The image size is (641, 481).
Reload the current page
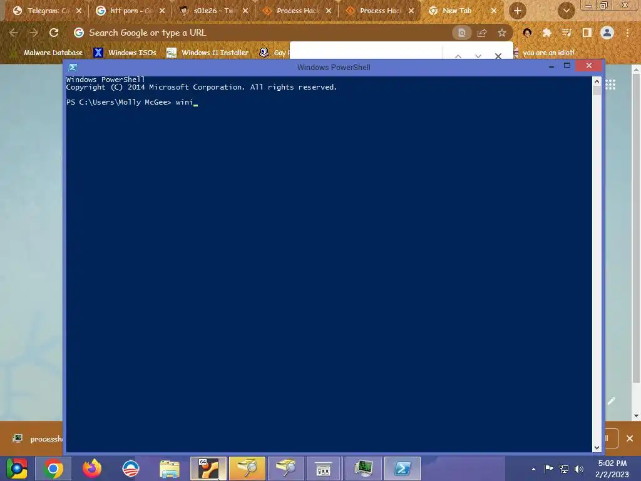[54, 33]
